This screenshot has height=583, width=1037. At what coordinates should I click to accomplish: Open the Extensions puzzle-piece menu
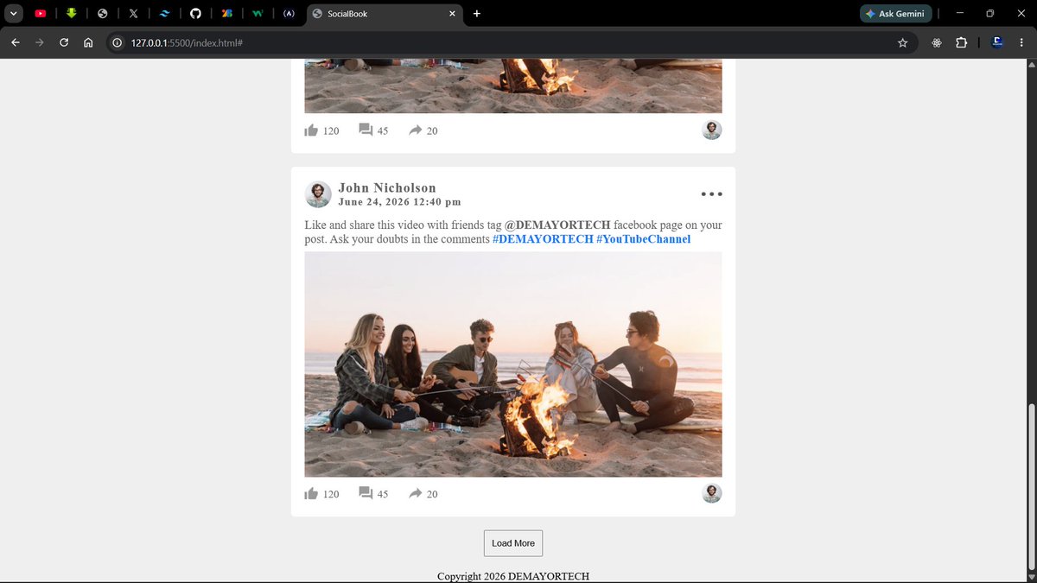pyautogui.click(x=961, y=42)
